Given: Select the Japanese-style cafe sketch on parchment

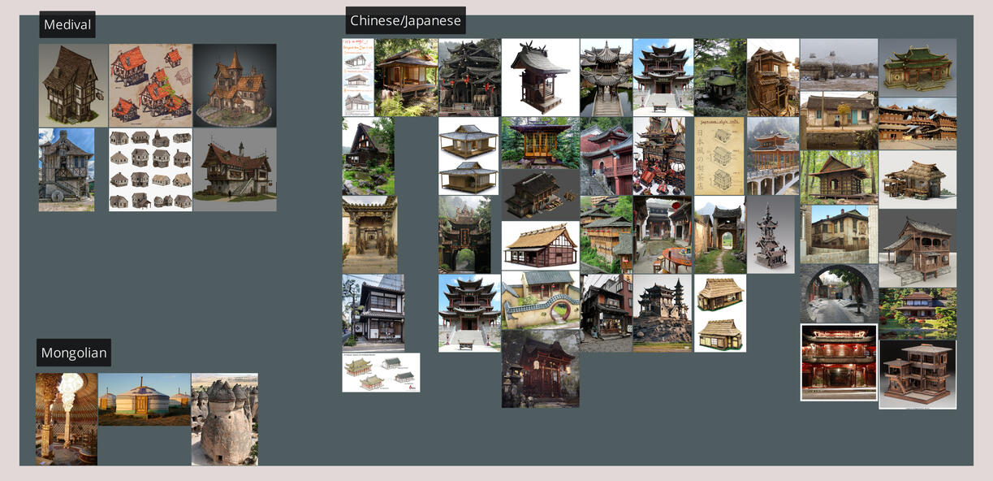Looking at the screenshot, I should [719, 156].
